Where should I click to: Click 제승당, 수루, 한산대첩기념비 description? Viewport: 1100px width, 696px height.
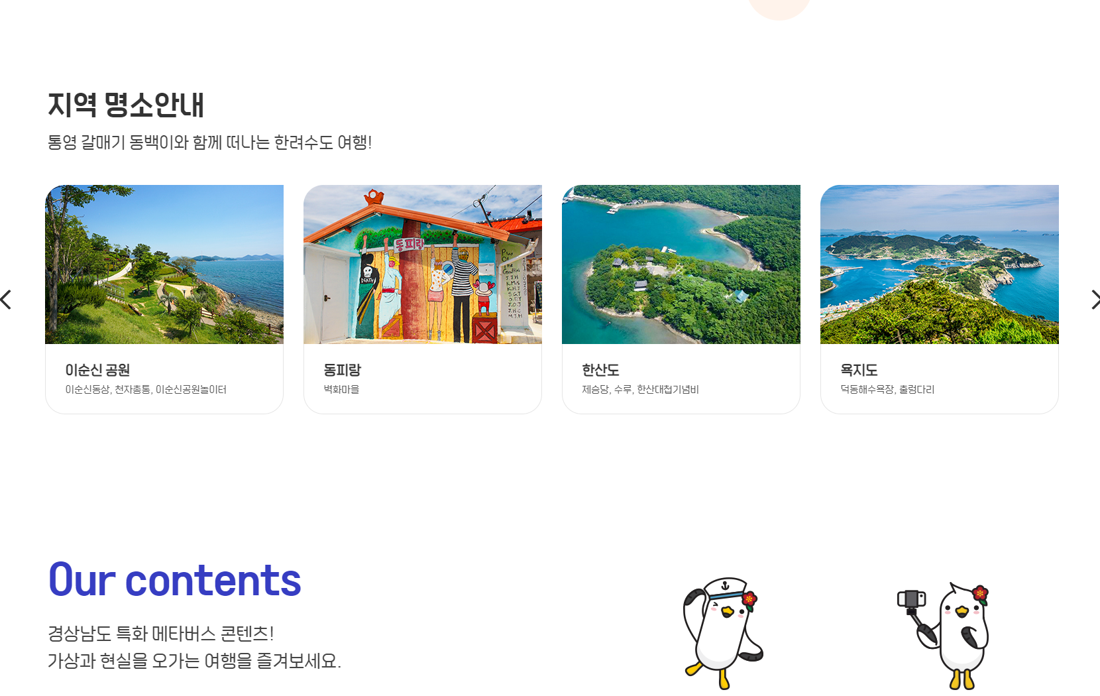point(640,389)
